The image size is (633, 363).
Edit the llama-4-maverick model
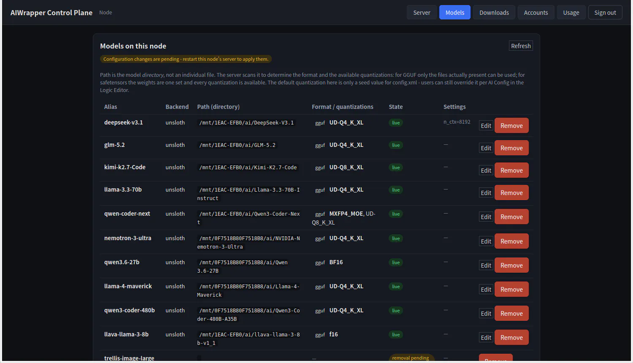pyautogui.click(x=486, y=290)
